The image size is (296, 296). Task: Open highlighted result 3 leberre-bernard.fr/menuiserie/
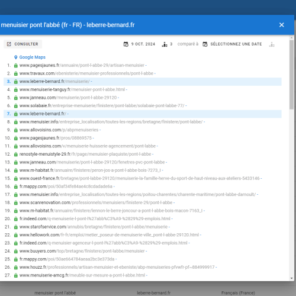pyautogui.click(x=54, y=82)
